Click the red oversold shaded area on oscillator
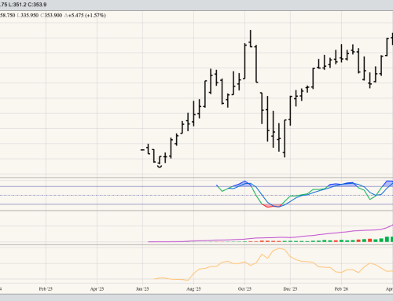 [x=272, y=206]
